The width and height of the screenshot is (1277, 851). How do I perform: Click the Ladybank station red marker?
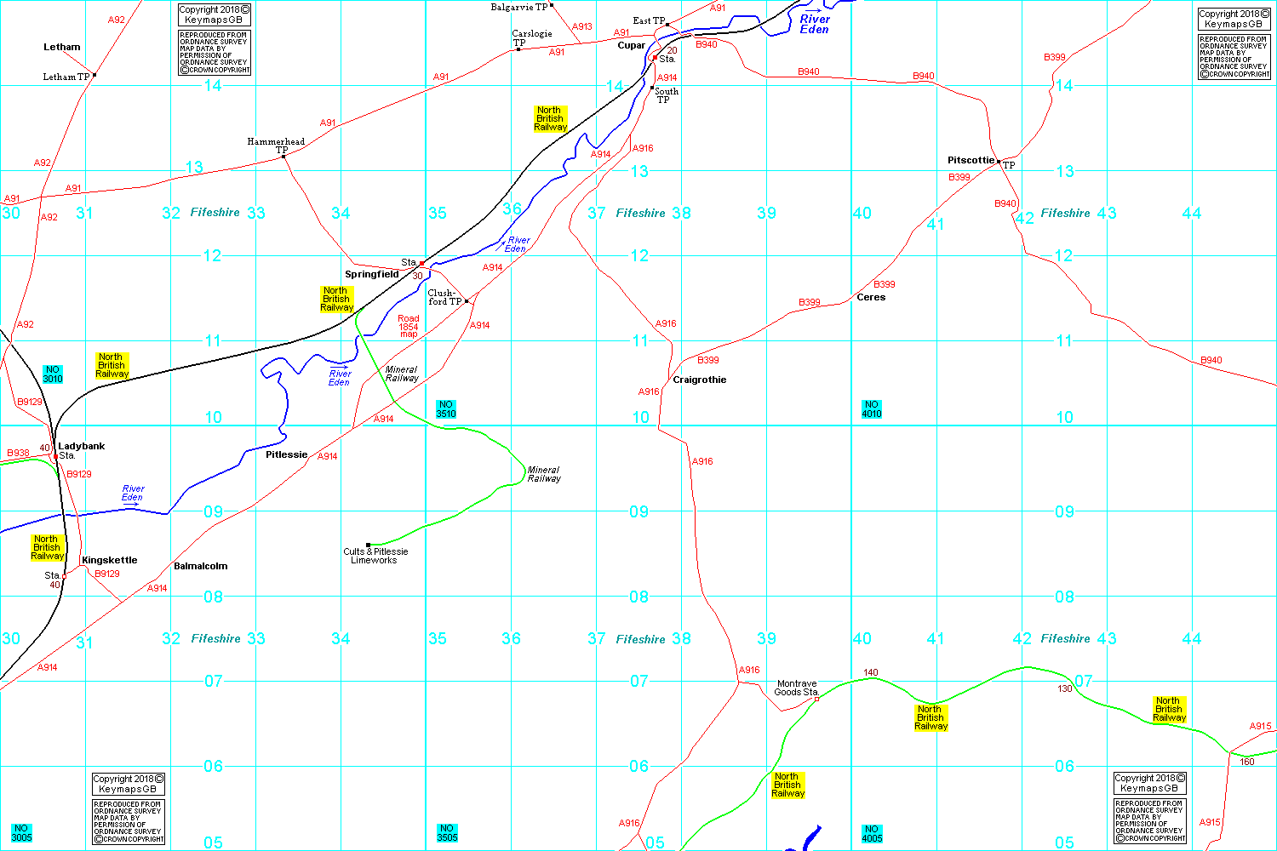coord(55,457)
